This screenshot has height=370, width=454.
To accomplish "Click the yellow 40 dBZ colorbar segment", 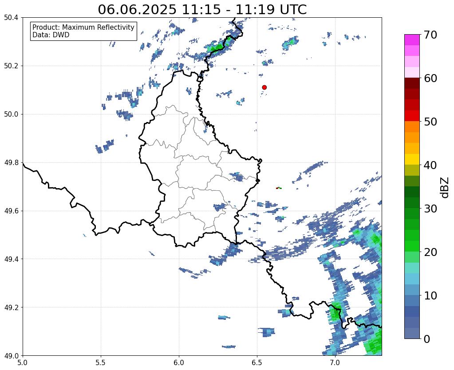I will coord(412,159).
